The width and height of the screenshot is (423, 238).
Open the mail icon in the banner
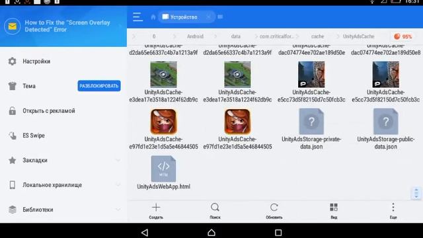coord(12,26)
